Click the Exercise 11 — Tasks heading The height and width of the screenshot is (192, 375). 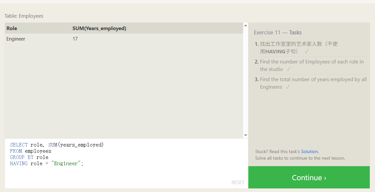click(x=278, y=32)
